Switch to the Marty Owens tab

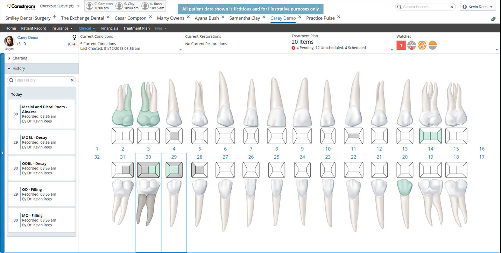pyautogui.click(x=170, y=18)
